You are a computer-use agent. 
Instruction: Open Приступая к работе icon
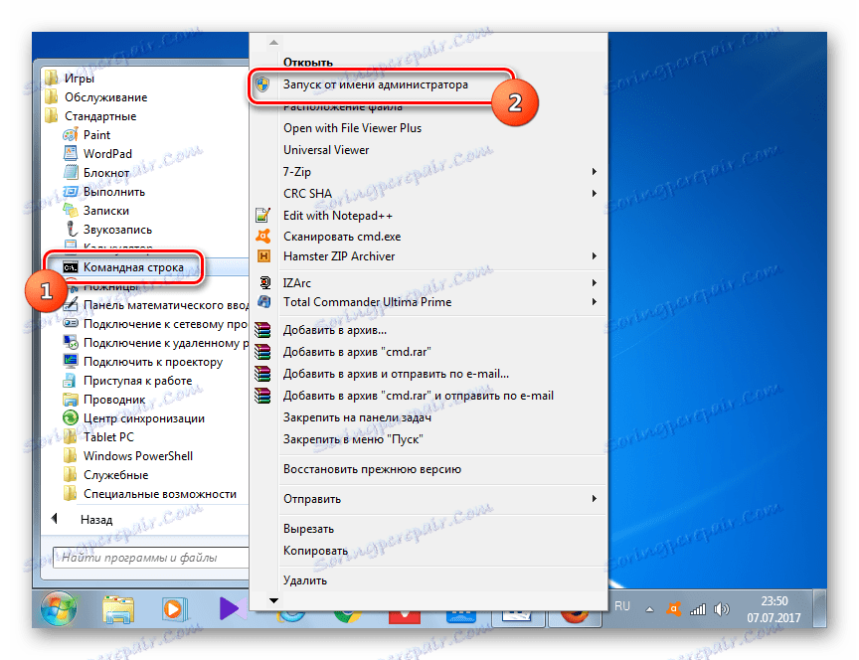71,380
